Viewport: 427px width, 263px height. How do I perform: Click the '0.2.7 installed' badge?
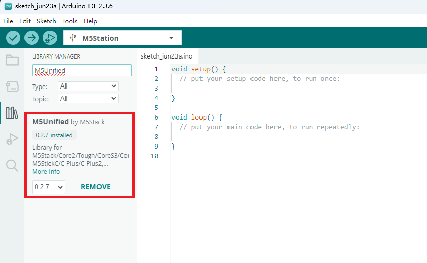coord(54,135)
